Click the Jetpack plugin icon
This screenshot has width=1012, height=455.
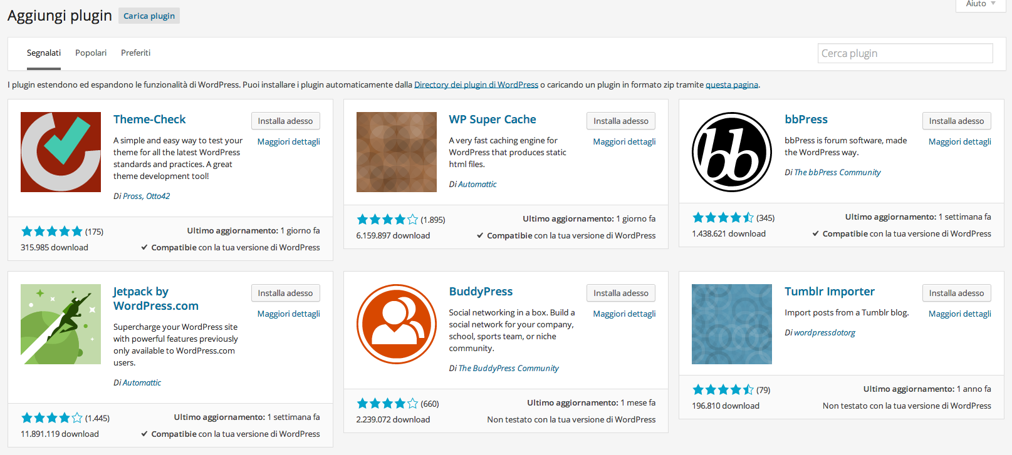tap(61, 324)
